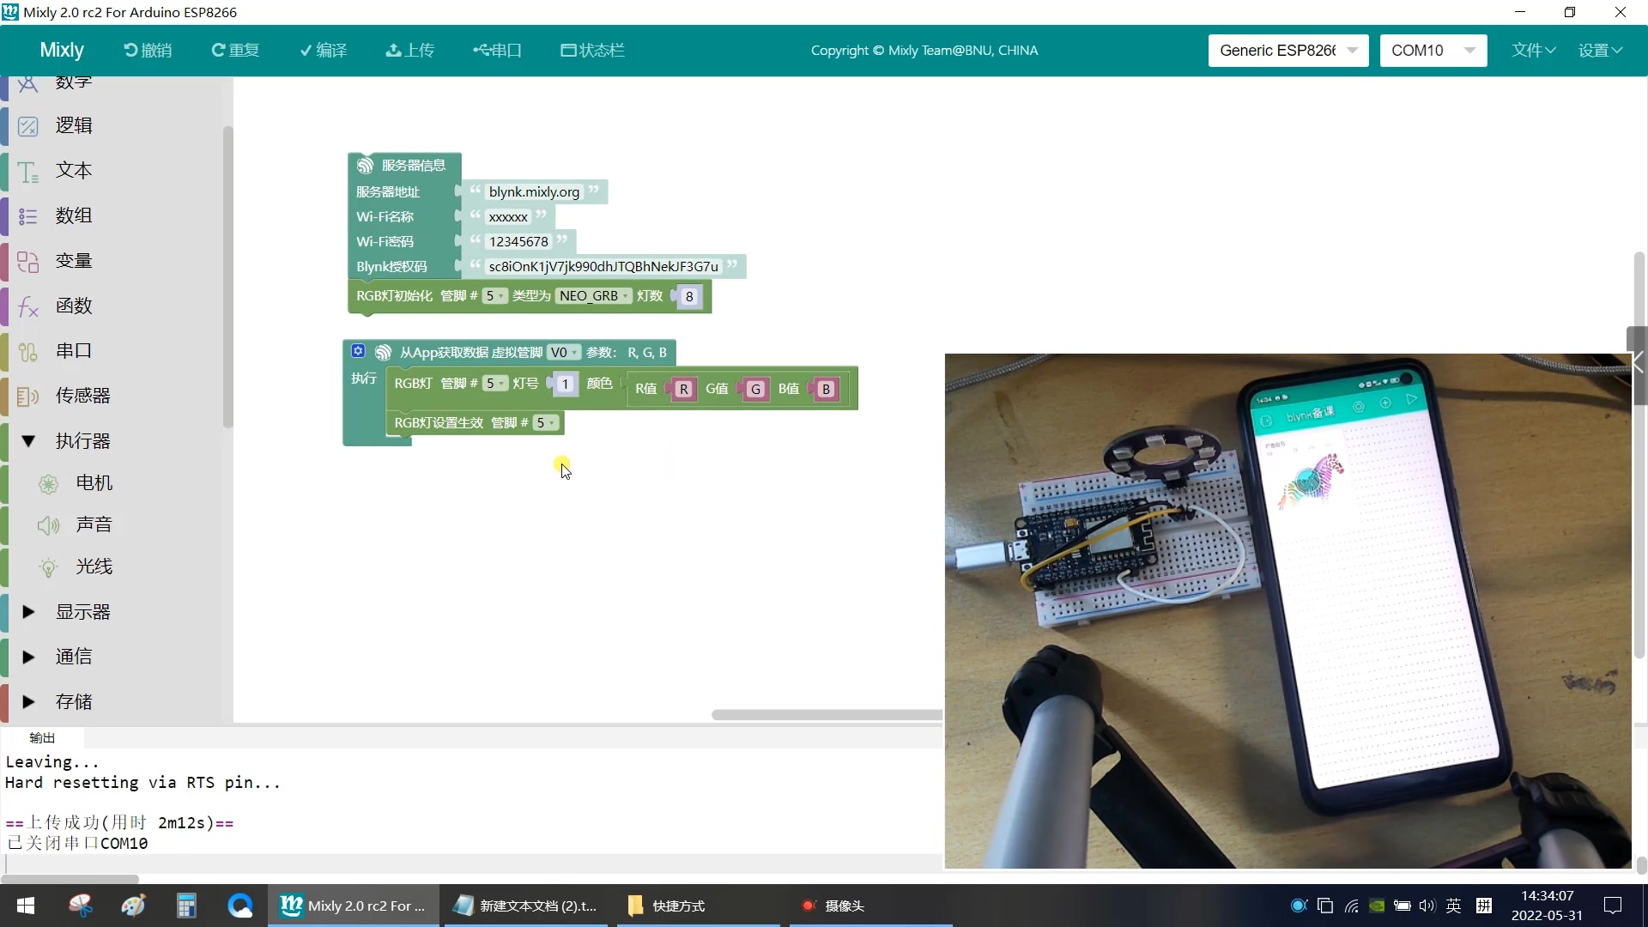The width and height of the screenshot is (1648, 927).
Task: Open the Generic ESP8266 board dropdown
Action: [1287, 51]
